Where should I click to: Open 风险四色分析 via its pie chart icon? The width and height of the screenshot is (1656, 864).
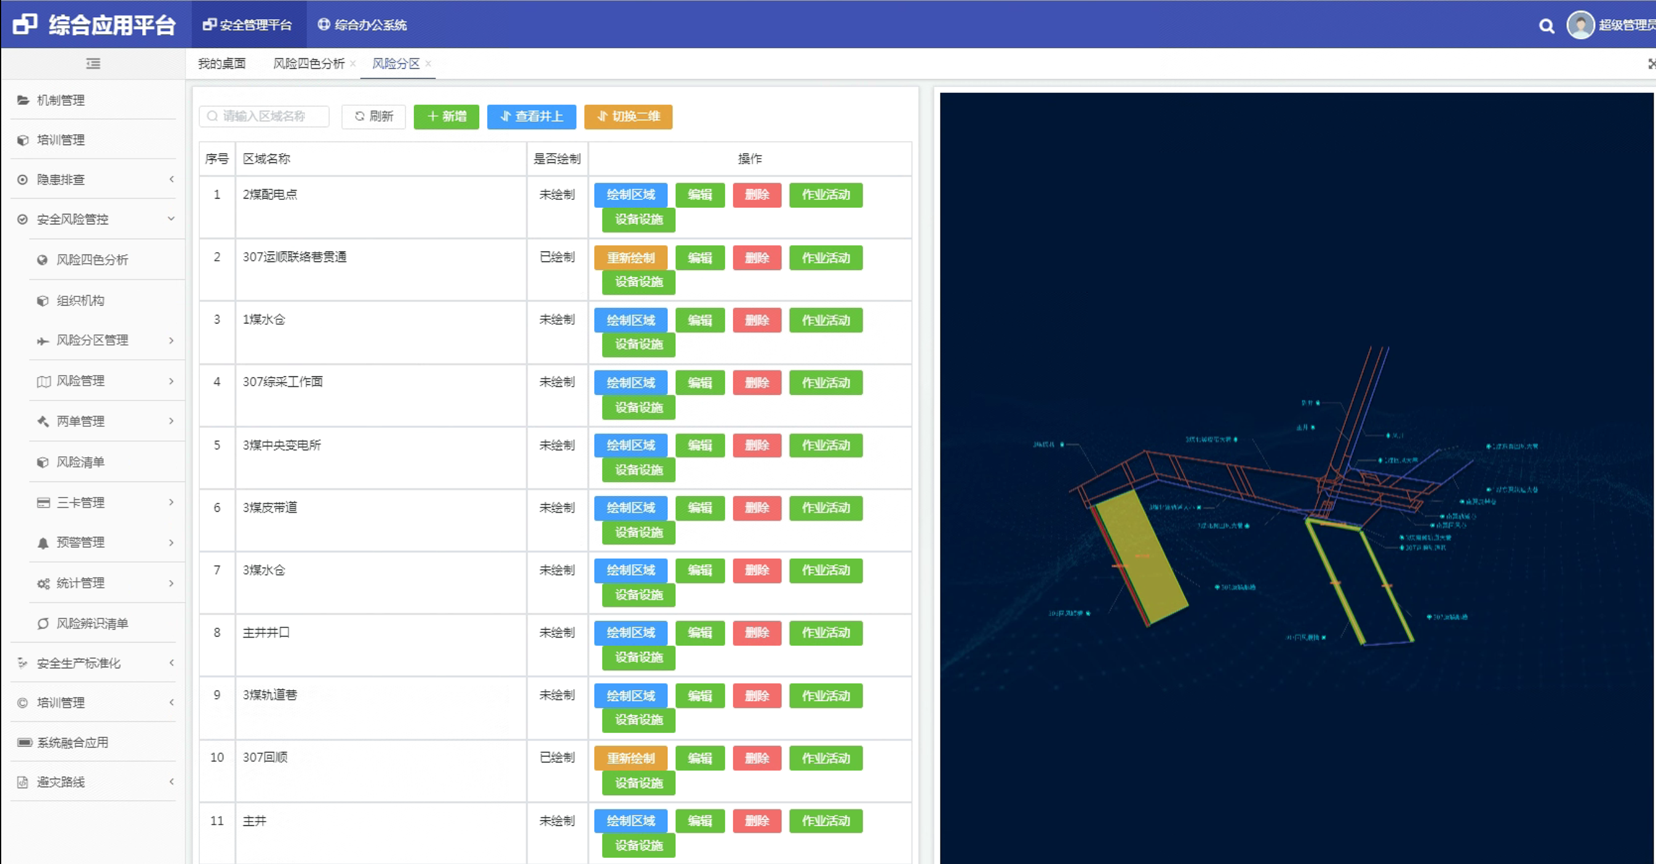pos(42,260)
